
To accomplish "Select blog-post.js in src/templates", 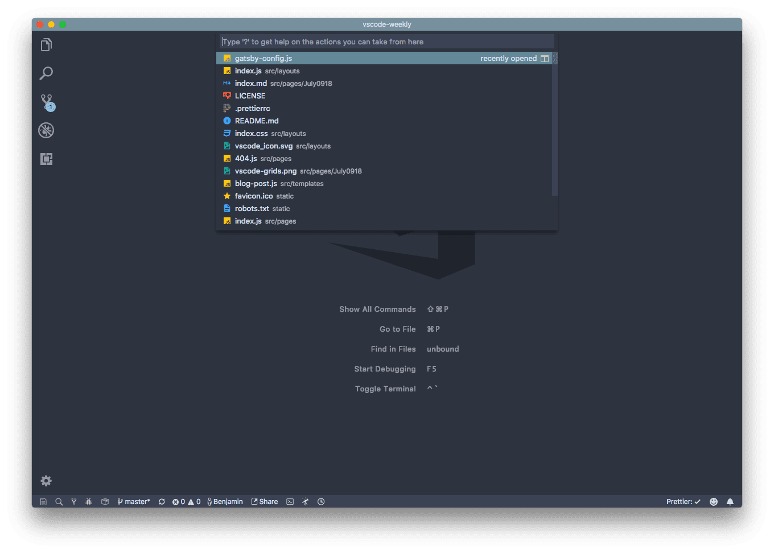I will 256,184.
